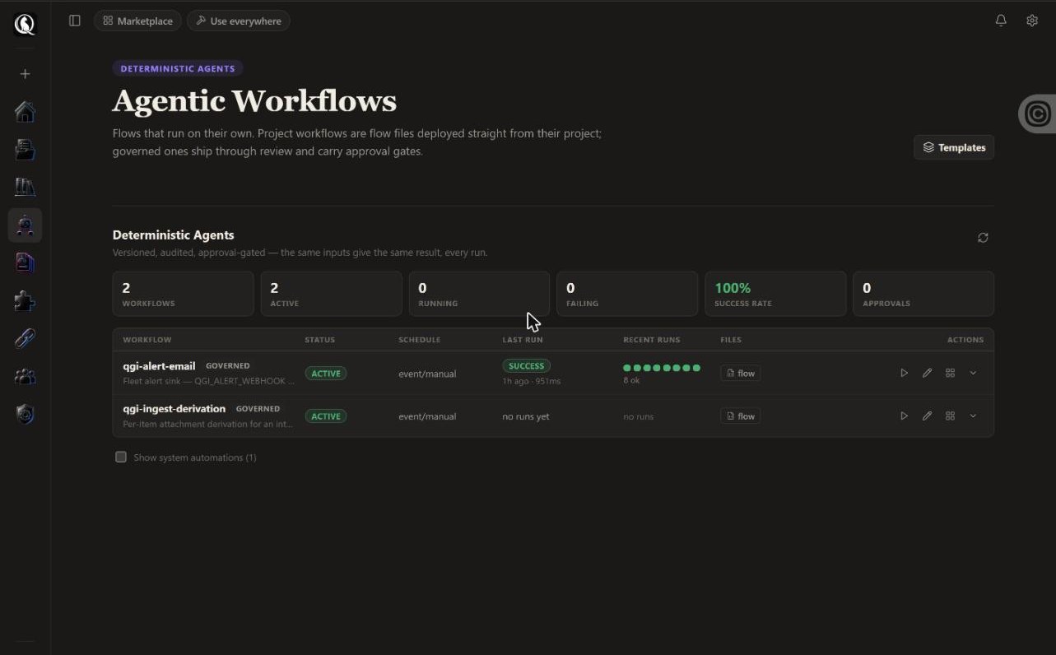Click the ACTIVE badge for qgi-ingest-derivation
The width and height of the screenshot is (1056, 655).
(326, 416)
